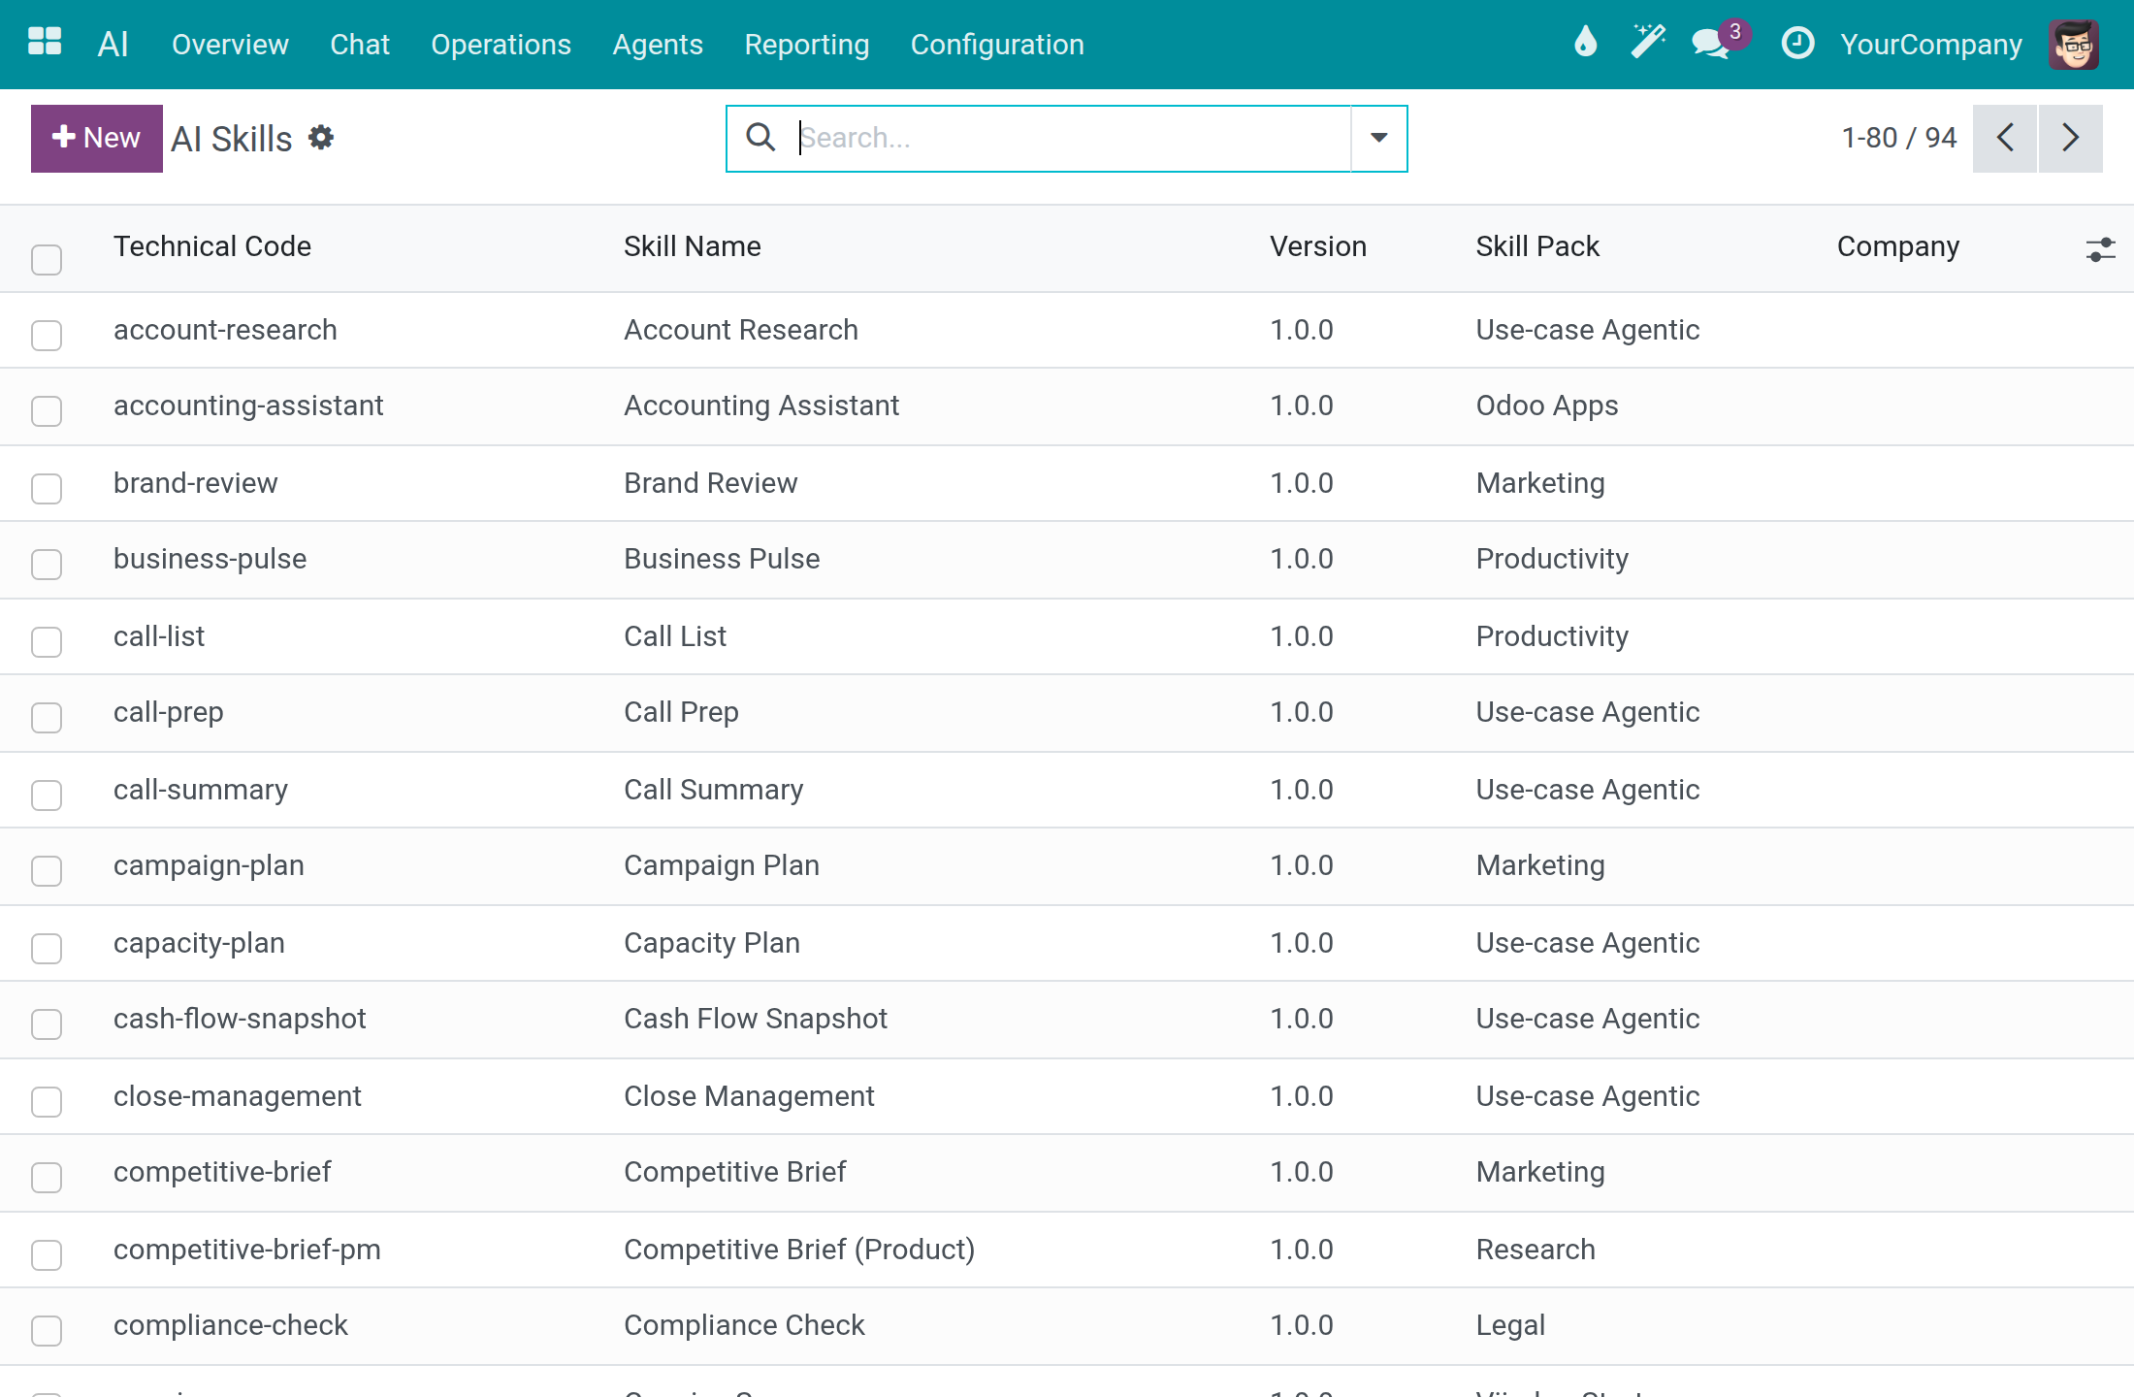Open the user avatar menu
This screenshot has height=1397, width=2134.
click(2074, 44)
